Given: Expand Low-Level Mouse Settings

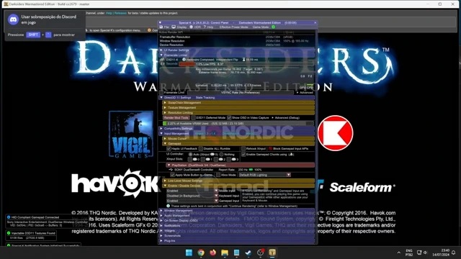Looking at the screenshot, I should click(238, 181).
